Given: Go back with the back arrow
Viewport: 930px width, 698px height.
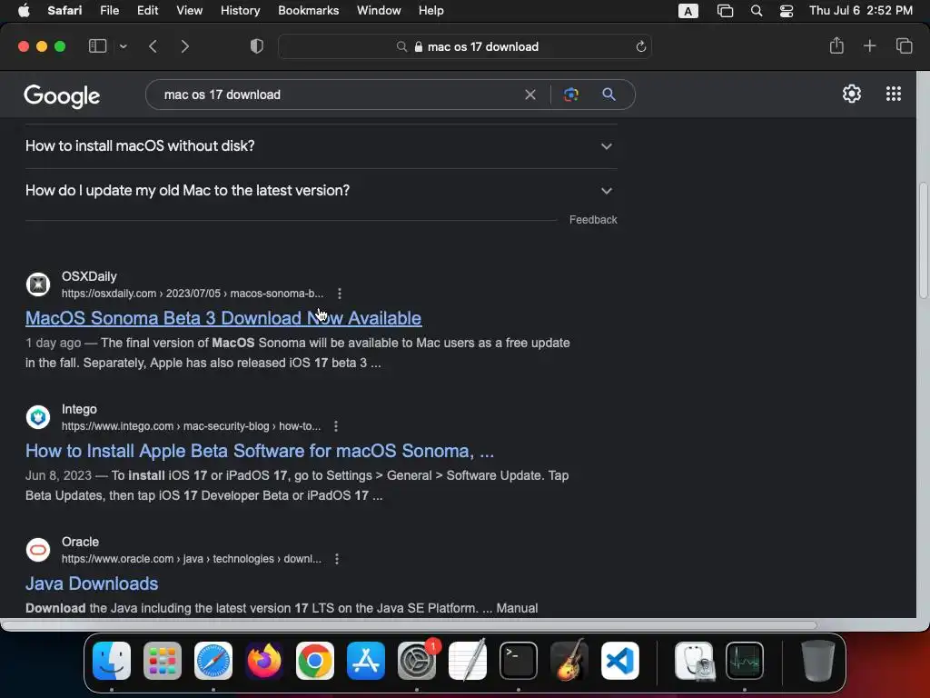Looking at the screenshot, I should click(153, 46).
